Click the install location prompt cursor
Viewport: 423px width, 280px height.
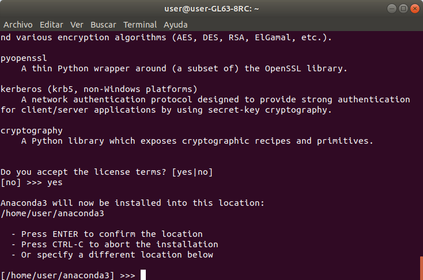(x=143, y=275)
